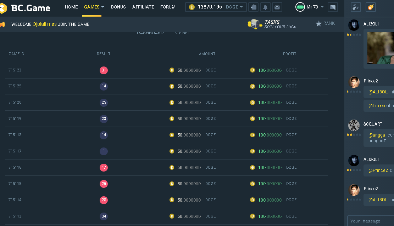
Task: Click game ID 715123 row
Action: click(x=15, y=70)
